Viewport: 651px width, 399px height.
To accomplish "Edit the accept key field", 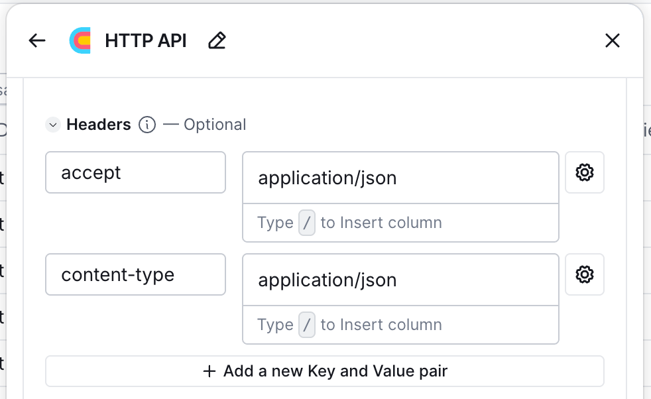I will pos(135,172).
